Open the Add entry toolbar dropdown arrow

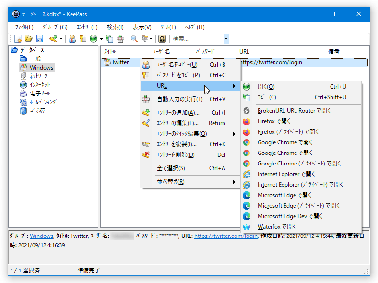tap(61, 39)
